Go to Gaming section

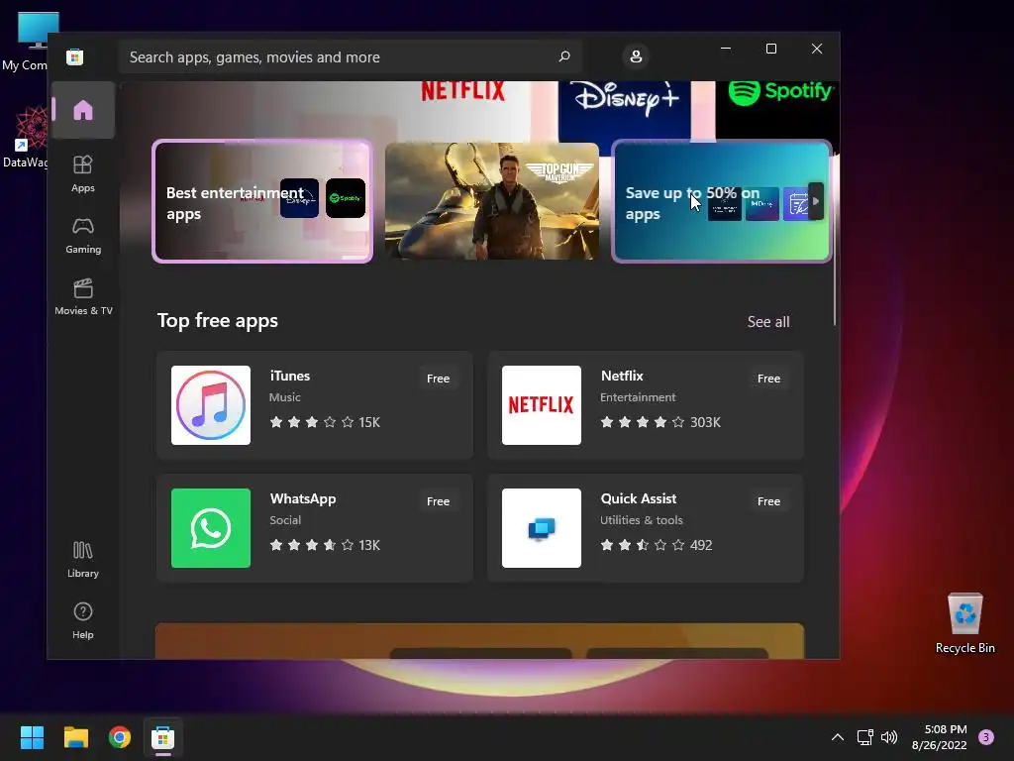83,236
